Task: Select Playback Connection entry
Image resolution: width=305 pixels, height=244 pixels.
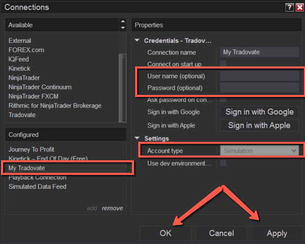Action: [37, 178]
